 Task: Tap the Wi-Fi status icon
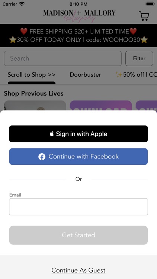22,4
